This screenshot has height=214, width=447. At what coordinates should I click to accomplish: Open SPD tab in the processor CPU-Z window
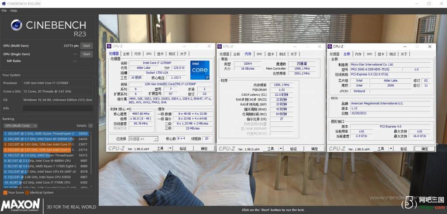point(149,53)
